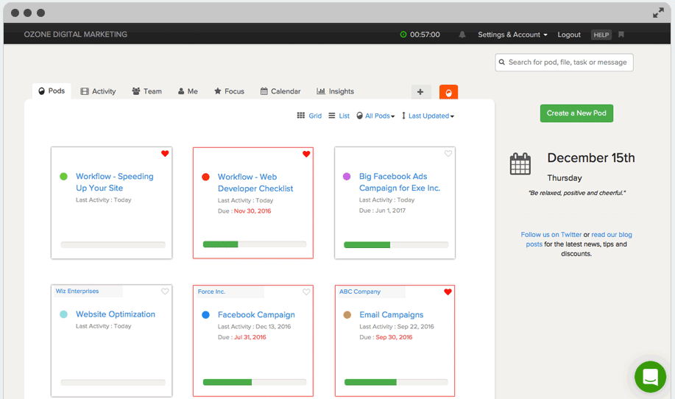Image resolution: width=675 pixels, height=399 pixels.
Task: Open Email Campaigns pod title
Action: pos(392,314)
